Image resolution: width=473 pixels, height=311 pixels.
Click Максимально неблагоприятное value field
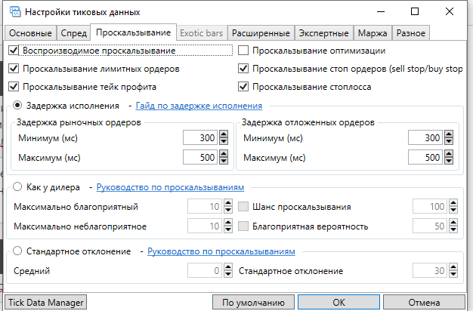(205, 226)
